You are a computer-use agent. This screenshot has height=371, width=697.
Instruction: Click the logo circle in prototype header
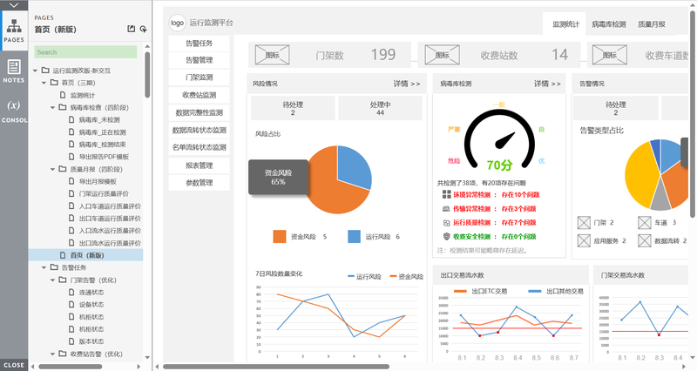coord(177,23)
